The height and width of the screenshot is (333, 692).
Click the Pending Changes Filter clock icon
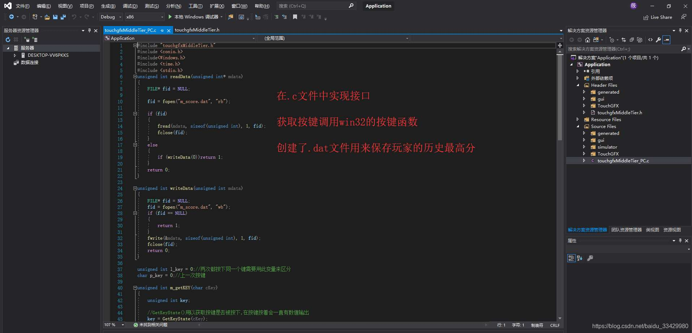point(611,40)
